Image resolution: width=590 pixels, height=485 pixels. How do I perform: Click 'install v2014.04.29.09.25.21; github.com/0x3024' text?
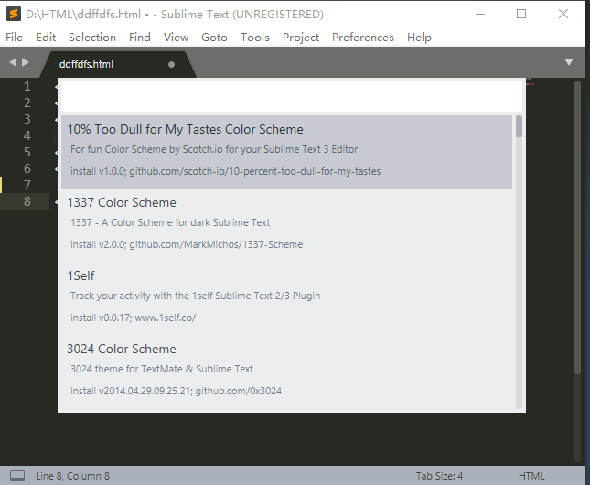[177, 391]
